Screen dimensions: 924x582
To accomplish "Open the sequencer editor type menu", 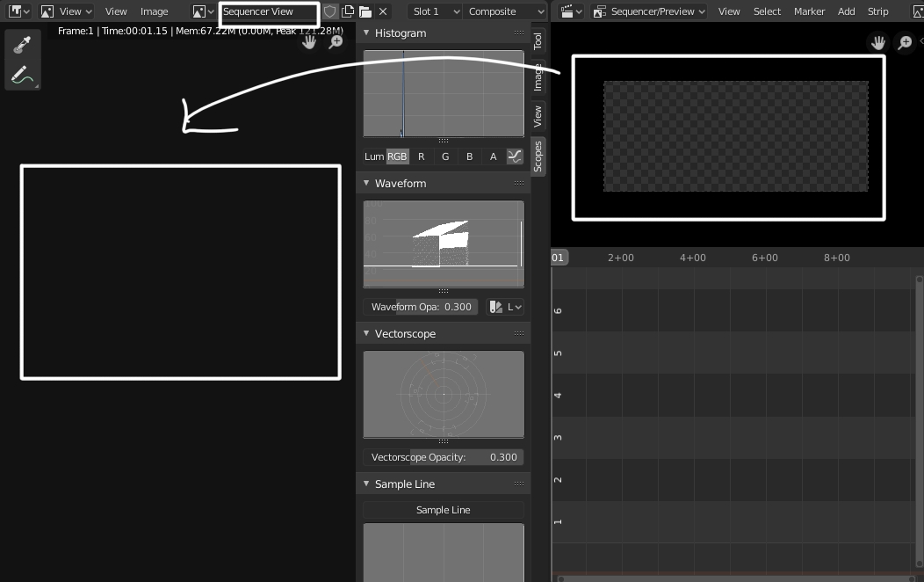I will pyautogui.click(x=570, y=11).
